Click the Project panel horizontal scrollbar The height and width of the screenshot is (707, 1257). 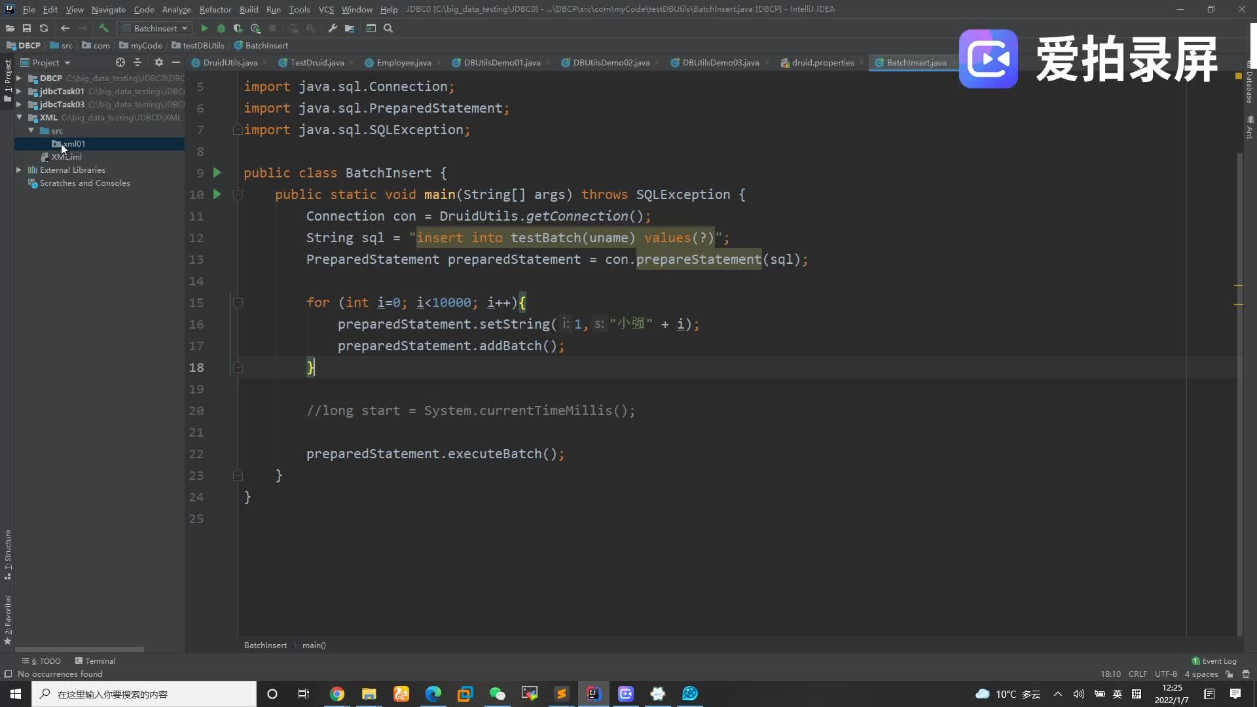pos(79,649)
